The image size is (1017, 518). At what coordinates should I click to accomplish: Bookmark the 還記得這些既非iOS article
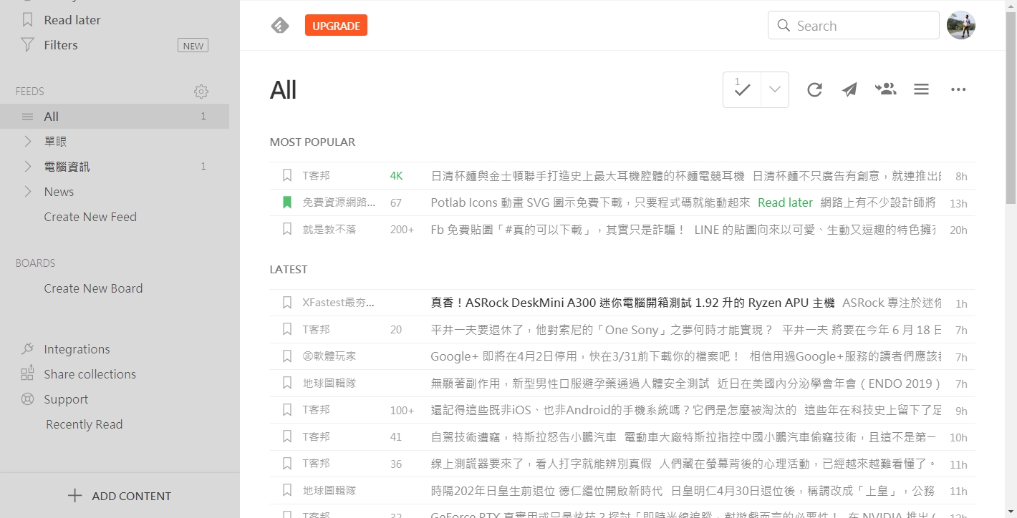[x=287, y=410]
